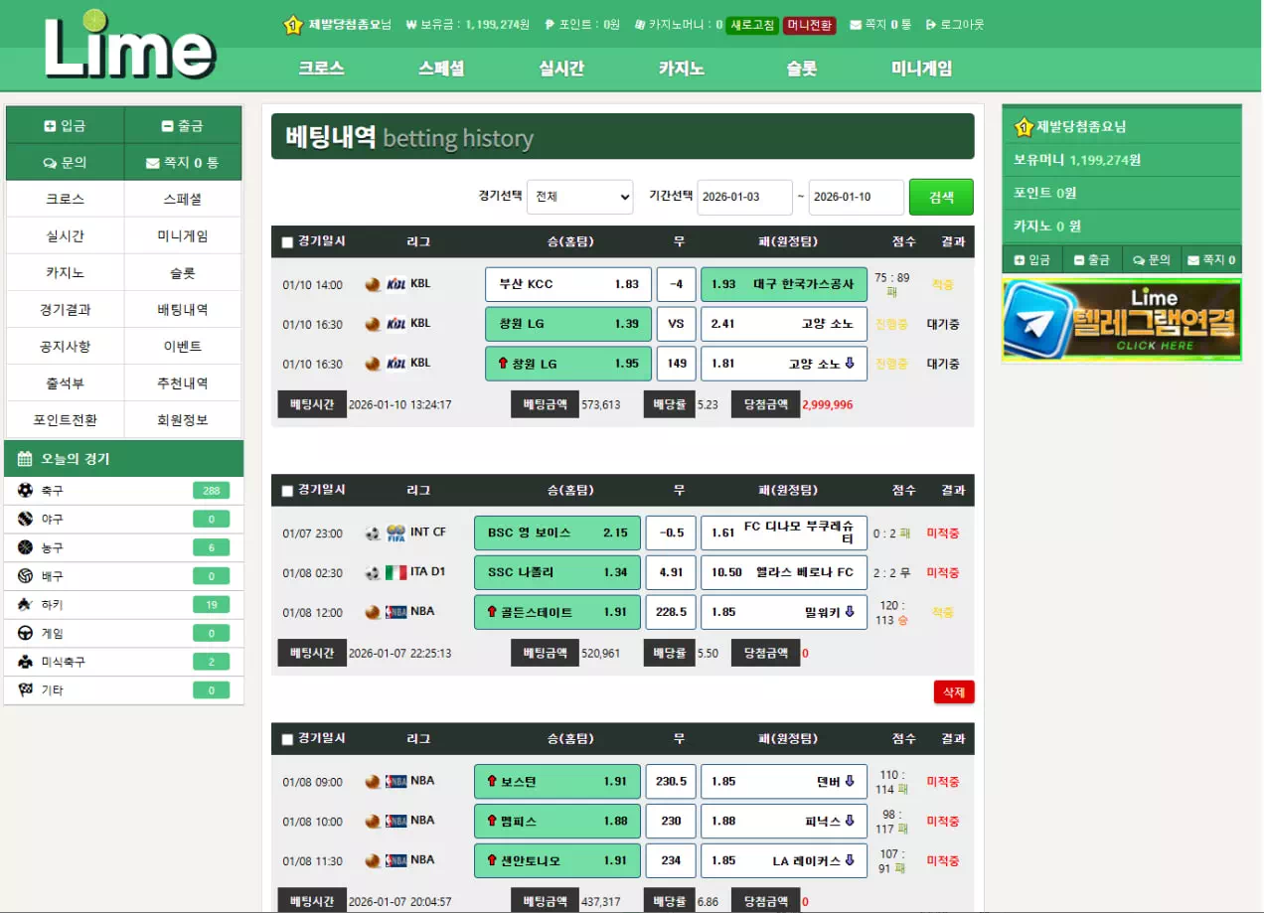Open the start date field 2026-01-03
The width and height of the screenshot is (1264, 913).
pyautogui.click(x=744, y=197)
